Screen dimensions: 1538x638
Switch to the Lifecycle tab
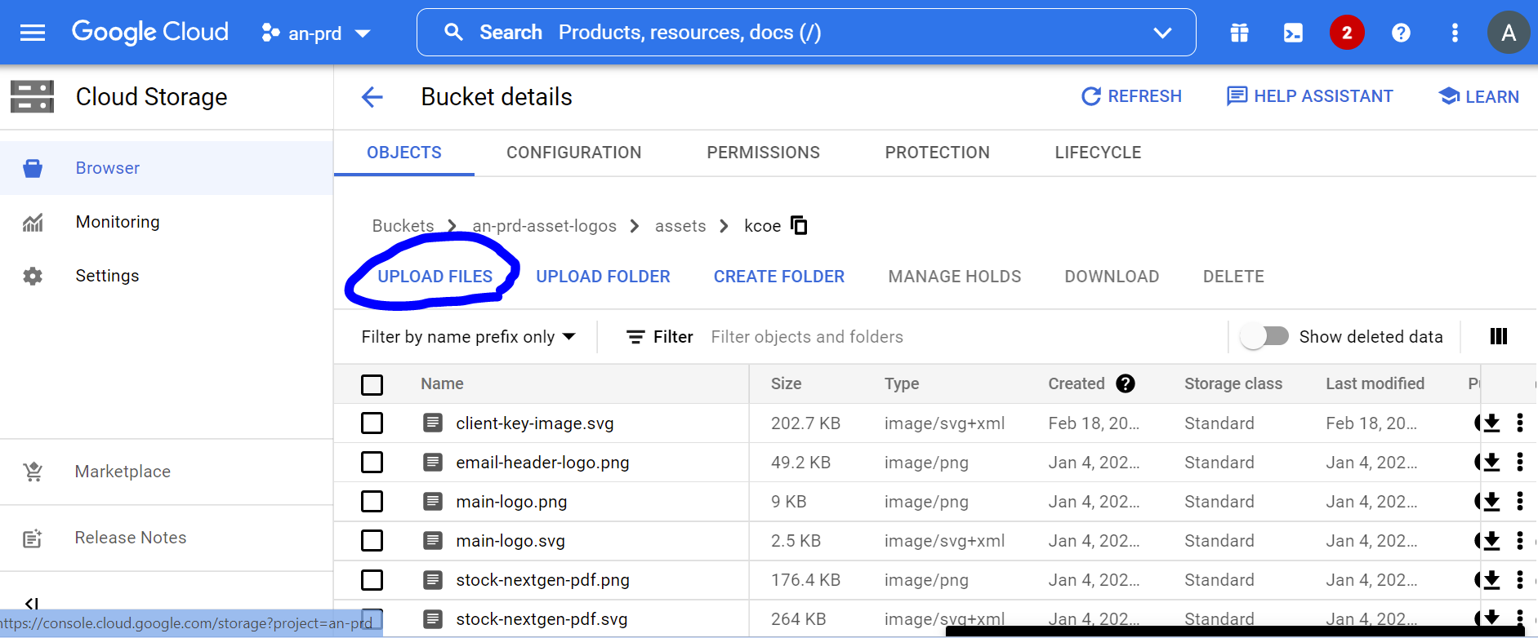point(1098,153)
